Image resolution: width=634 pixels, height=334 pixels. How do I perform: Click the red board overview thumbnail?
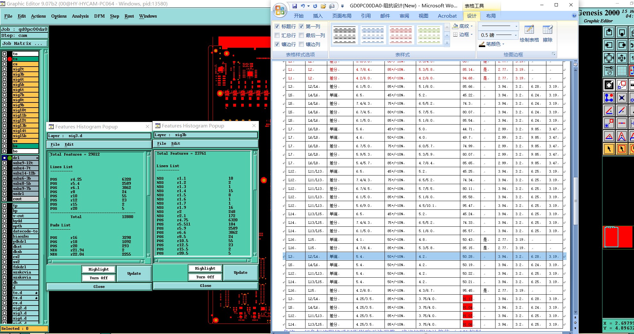[618, 237]
